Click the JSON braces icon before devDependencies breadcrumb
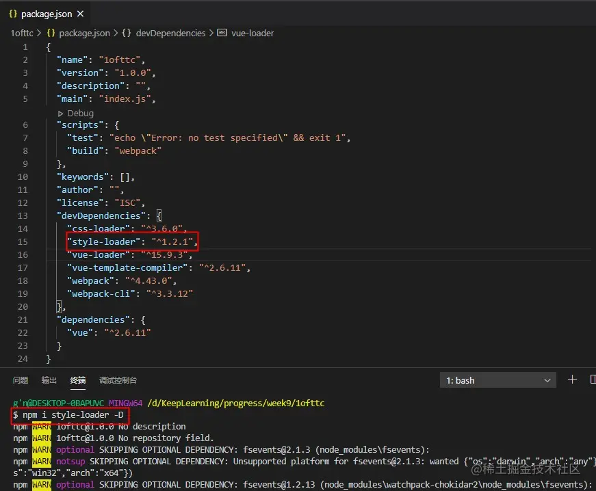The width and height of the screenshot is (596, 491). coord(127,33)
